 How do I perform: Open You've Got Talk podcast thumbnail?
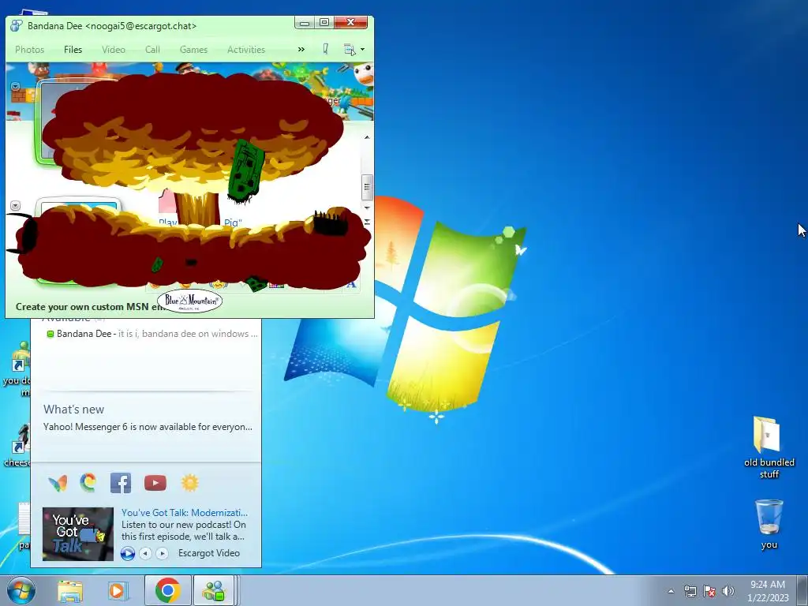pos(78,534)
